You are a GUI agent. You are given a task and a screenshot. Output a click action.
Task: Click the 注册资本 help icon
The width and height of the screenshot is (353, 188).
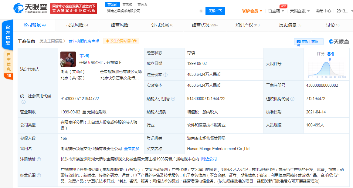coord(165,75)
